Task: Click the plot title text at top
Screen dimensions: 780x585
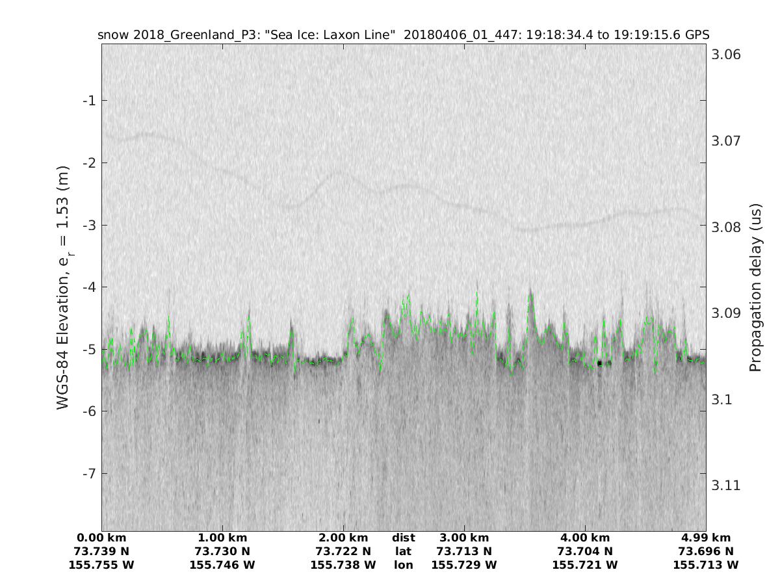Action: [x=403, y=34]
